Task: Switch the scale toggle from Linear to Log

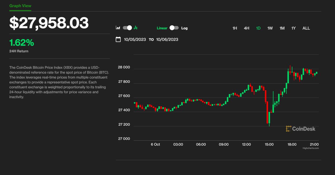Action: [174, 28]
